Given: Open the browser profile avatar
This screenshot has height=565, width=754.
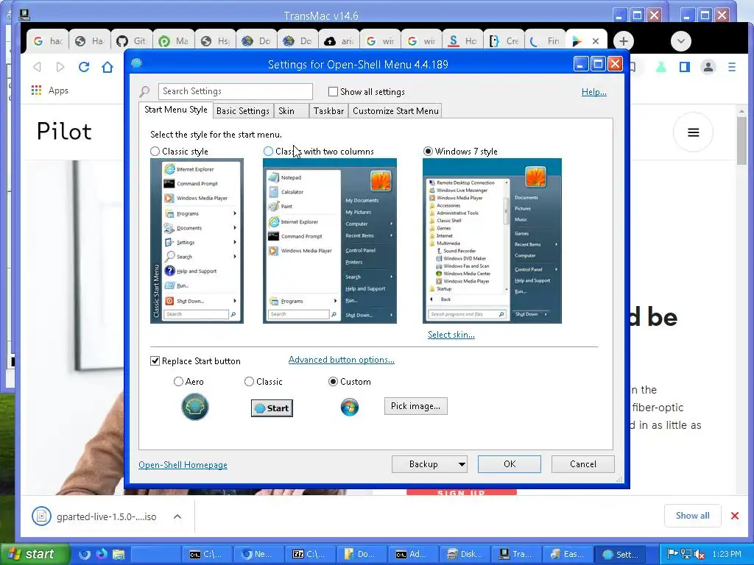Looking at the screenshot, I should tap(708, 67).
